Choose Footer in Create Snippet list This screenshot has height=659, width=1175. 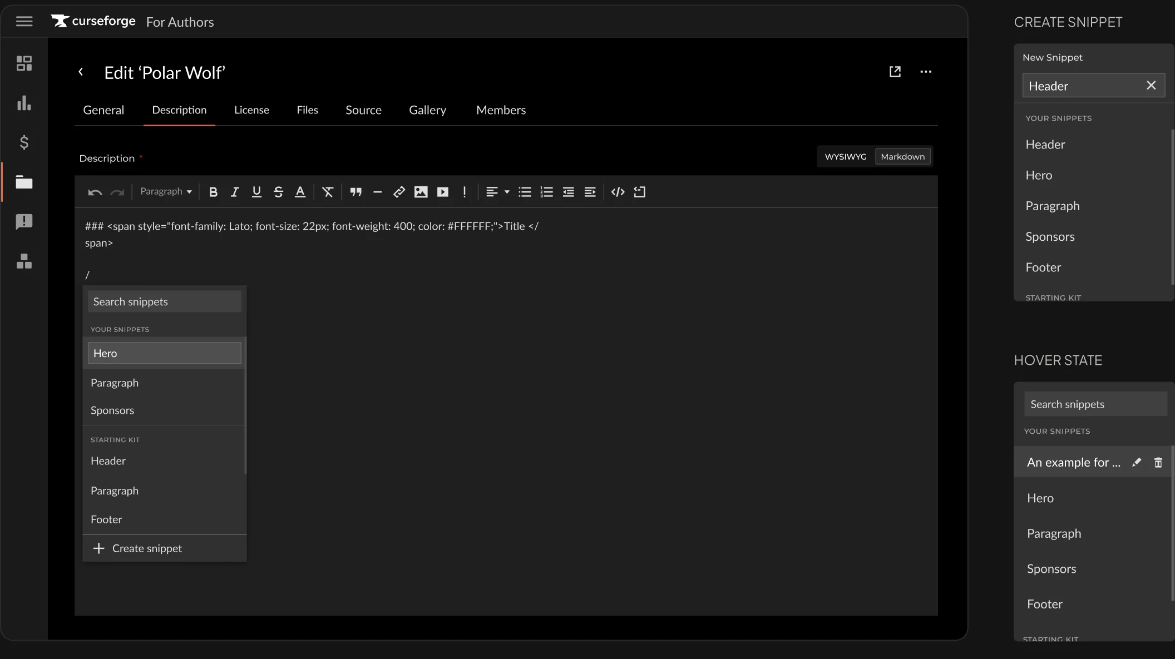click(x=1092, y=267)
